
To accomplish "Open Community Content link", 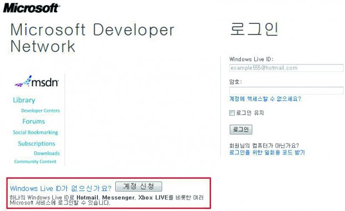I will point(35,161).
